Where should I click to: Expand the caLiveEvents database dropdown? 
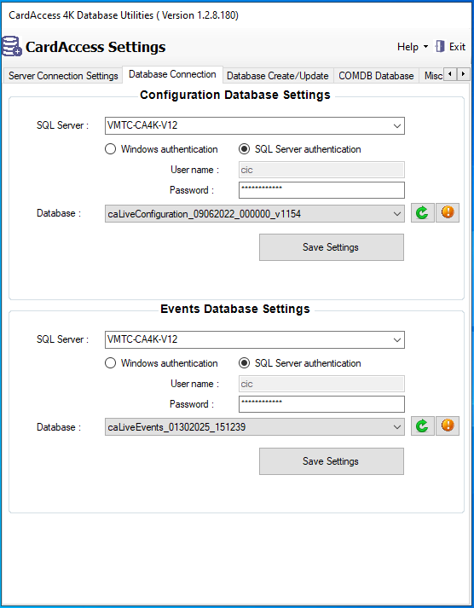397,427
